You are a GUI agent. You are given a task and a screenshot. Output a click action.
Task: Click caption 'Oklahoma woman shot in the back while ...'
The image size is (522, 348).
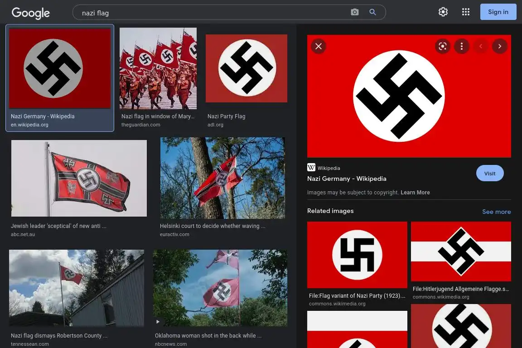[x=208, y=336]
